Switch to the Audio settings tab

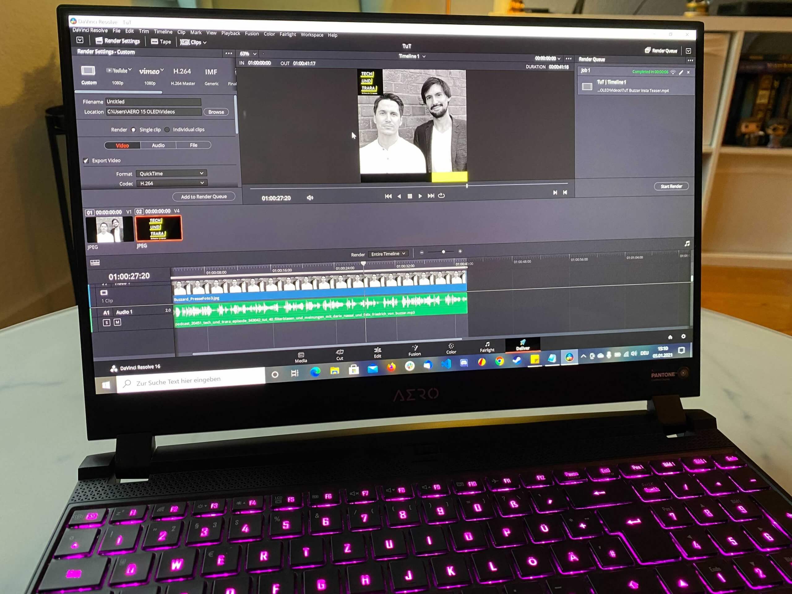pyautogui.click(x=158, y=145)
